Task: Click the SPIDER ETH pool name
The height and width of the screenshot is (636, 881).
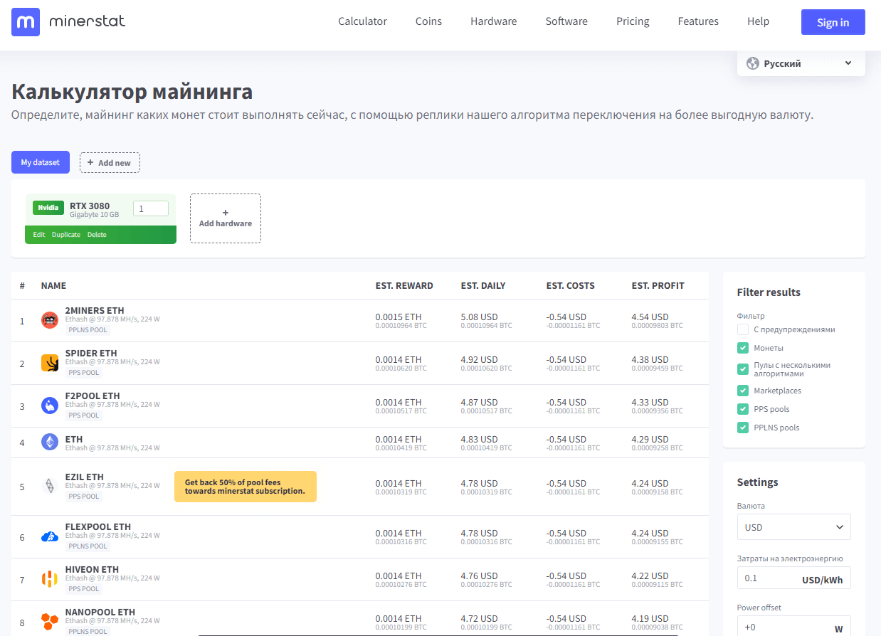Action: pyautogui.click(x=91, y=354)
